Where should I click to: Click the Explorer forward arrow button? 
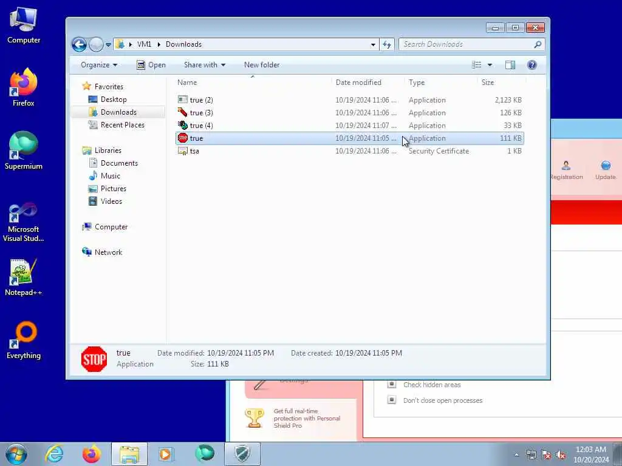pyautogui.click(x=95, y=44)
